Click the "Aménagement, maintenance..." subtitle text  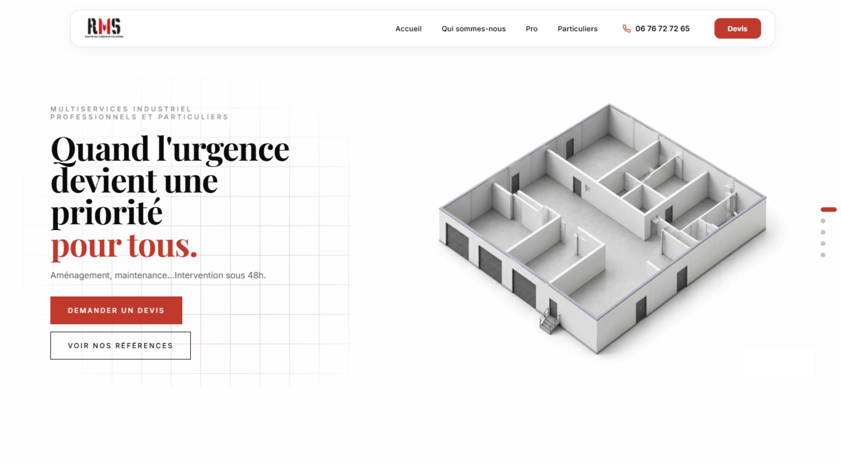(x=158, y=275)
